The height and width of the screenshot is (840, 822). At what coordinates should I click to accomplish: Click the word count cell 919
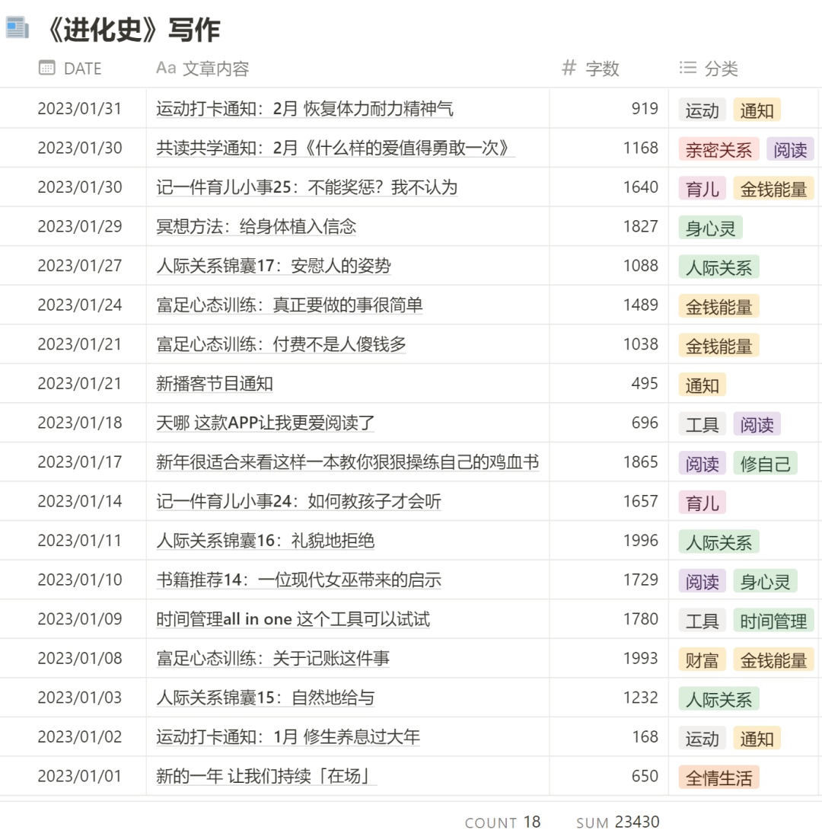tap(645, 109)
